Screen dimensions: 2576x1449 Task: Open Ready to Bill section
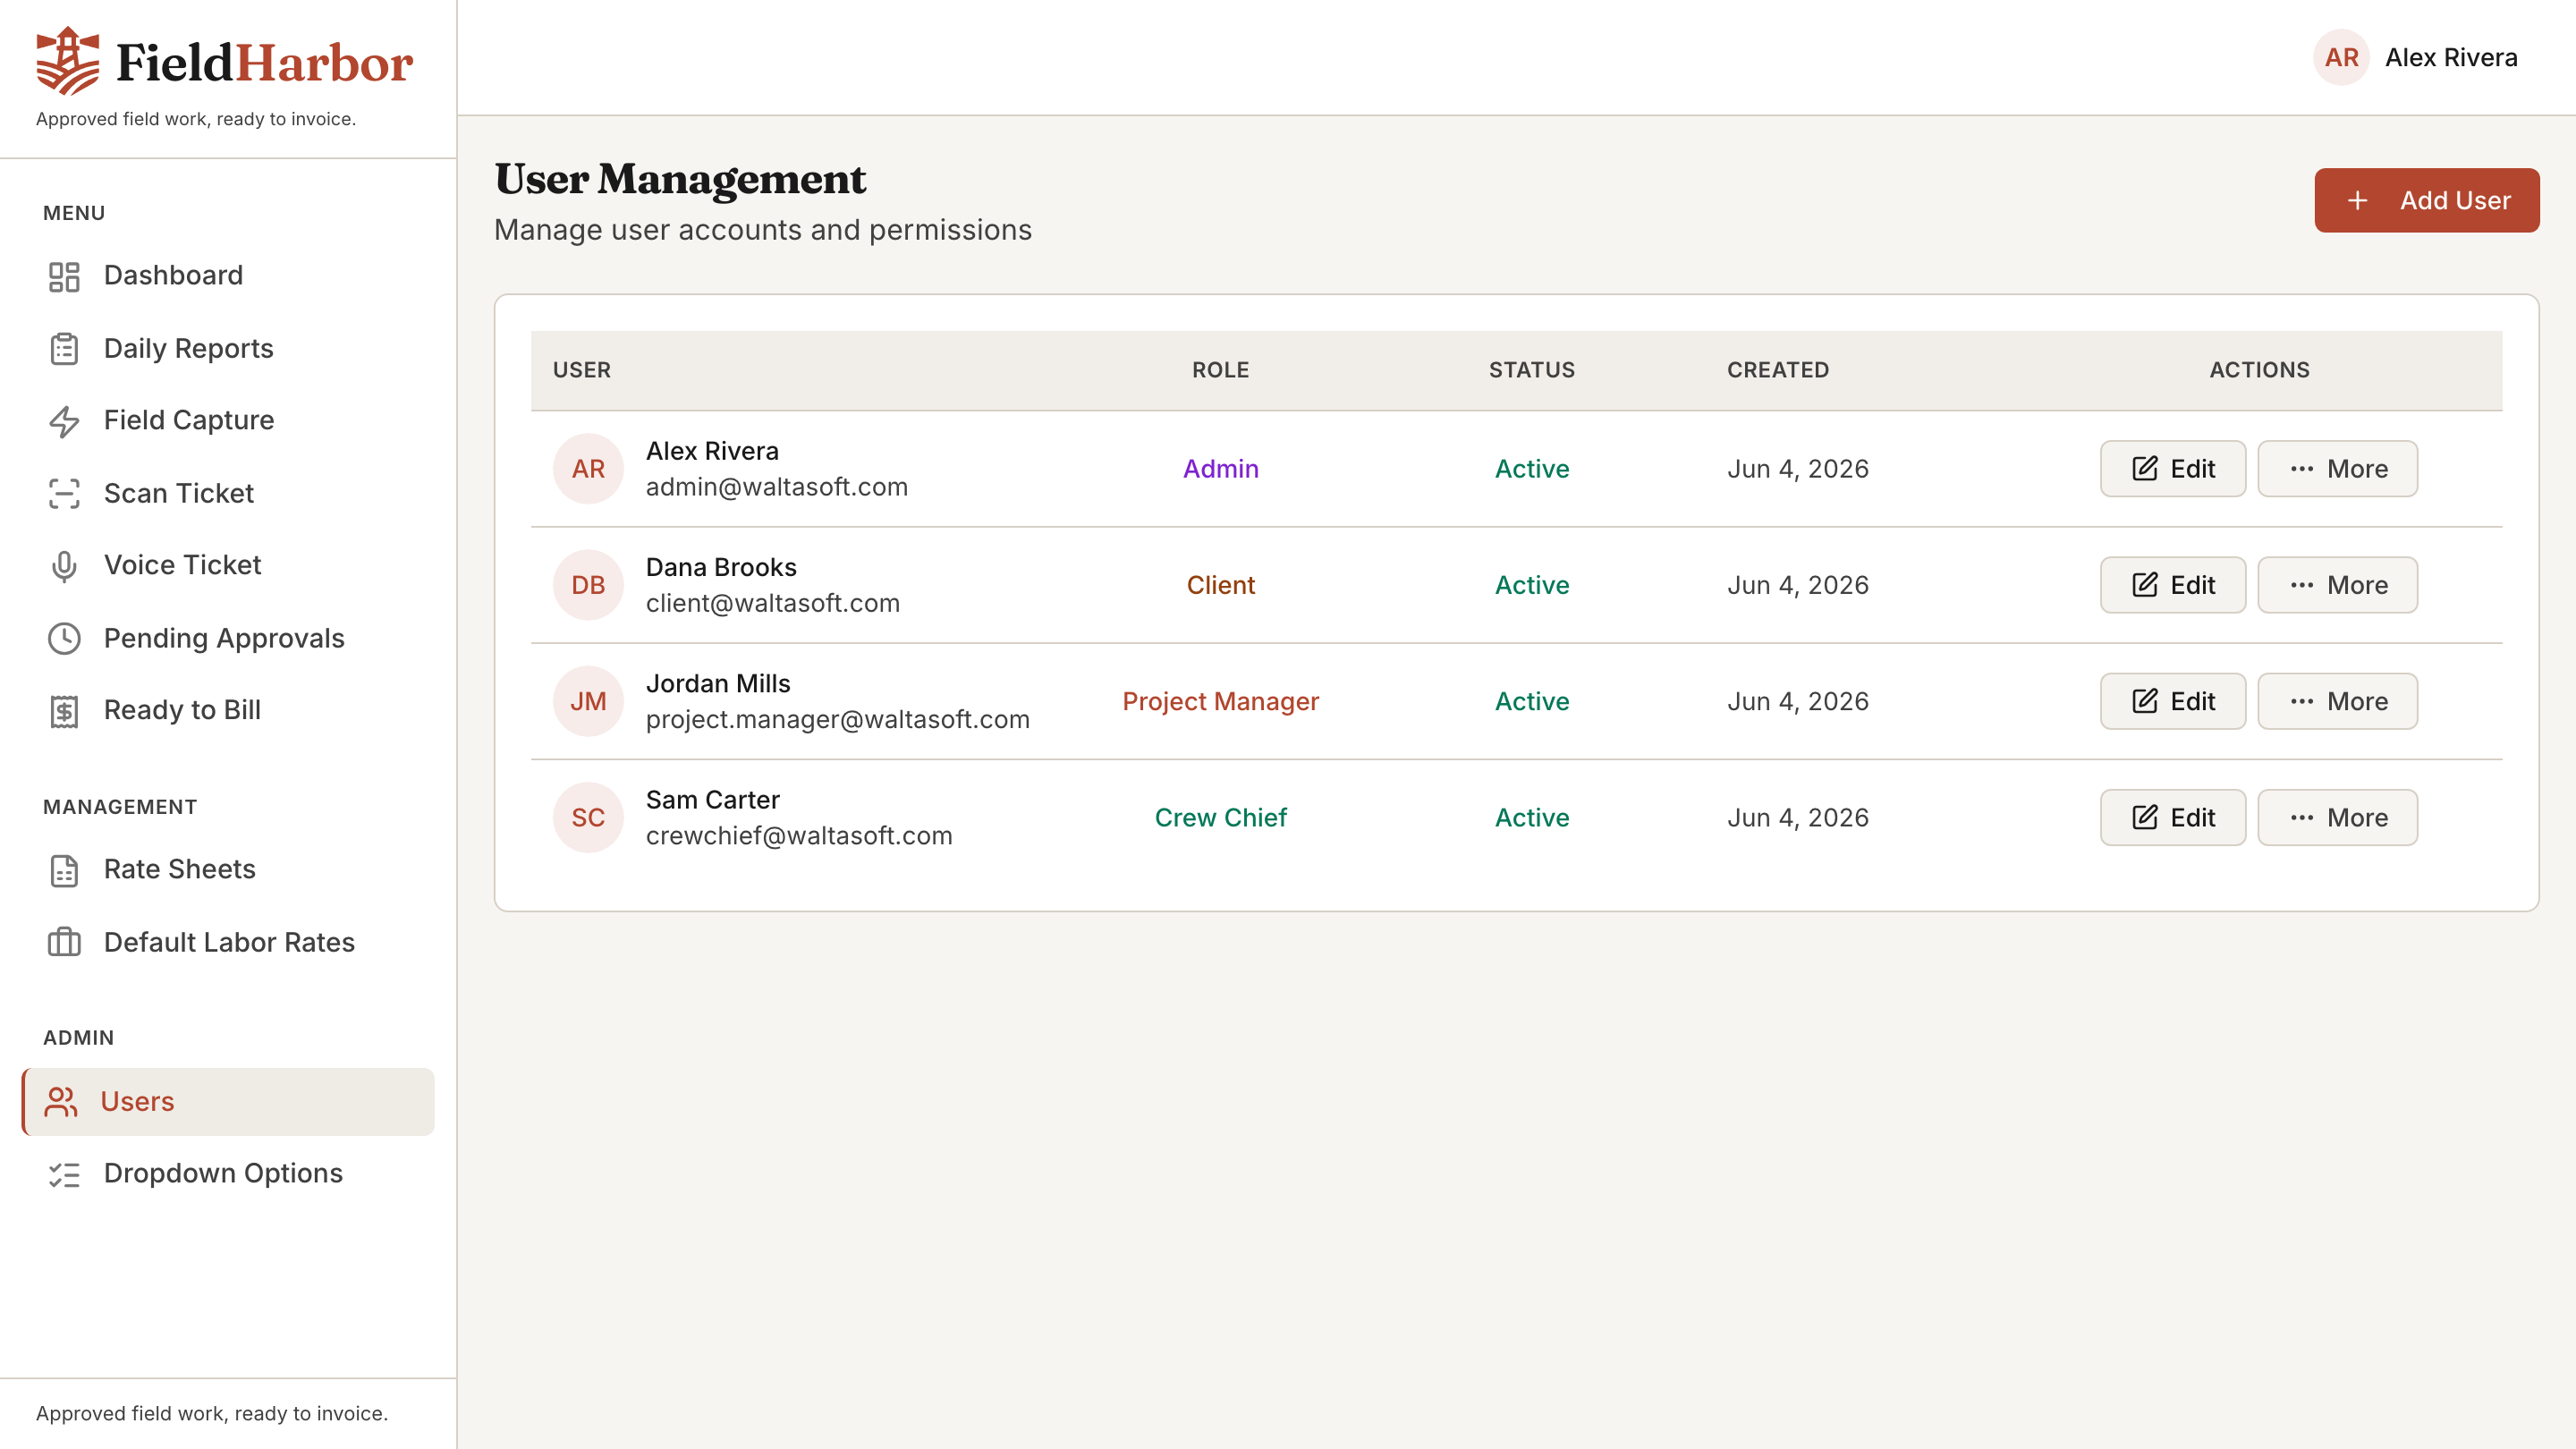pyautogui.click(x=228, y=711)
